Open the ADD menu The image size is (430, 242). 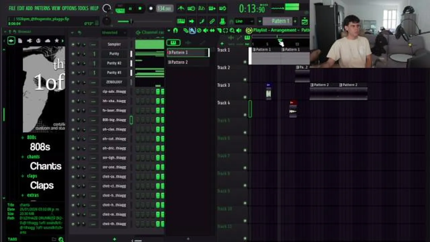pos(29,8)
